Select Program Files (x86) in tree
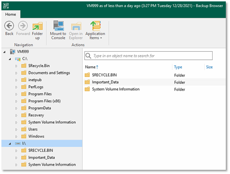 coord(44,101)
